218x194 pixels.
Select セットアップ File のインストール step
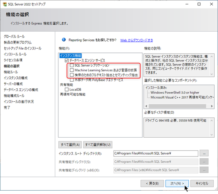[22, 48]
